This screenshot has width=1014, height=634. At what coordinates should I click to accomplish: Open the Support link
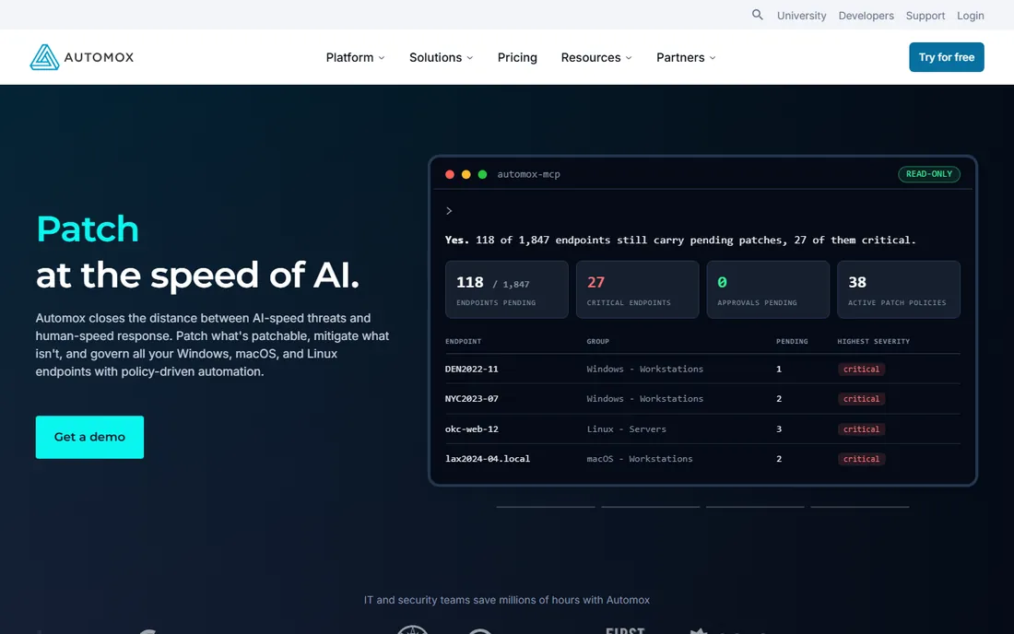click(925, 16)
